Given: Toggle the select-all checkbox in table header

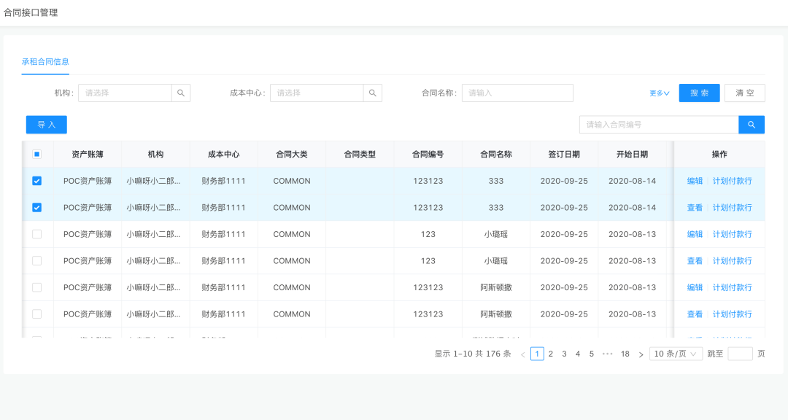Looking at the screenshot, I should click(x=37, y=155).
